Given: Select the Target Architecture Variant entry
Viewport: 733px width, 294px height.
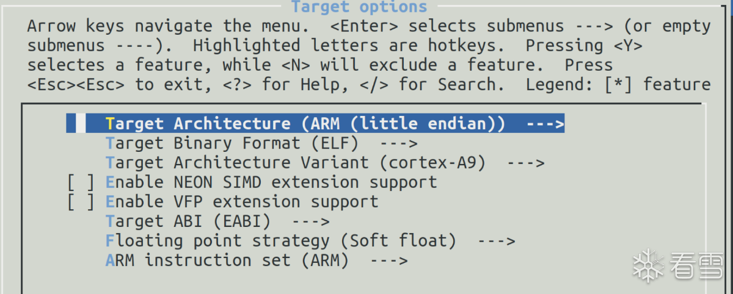Looking at the screenshot, I should 296,163.
